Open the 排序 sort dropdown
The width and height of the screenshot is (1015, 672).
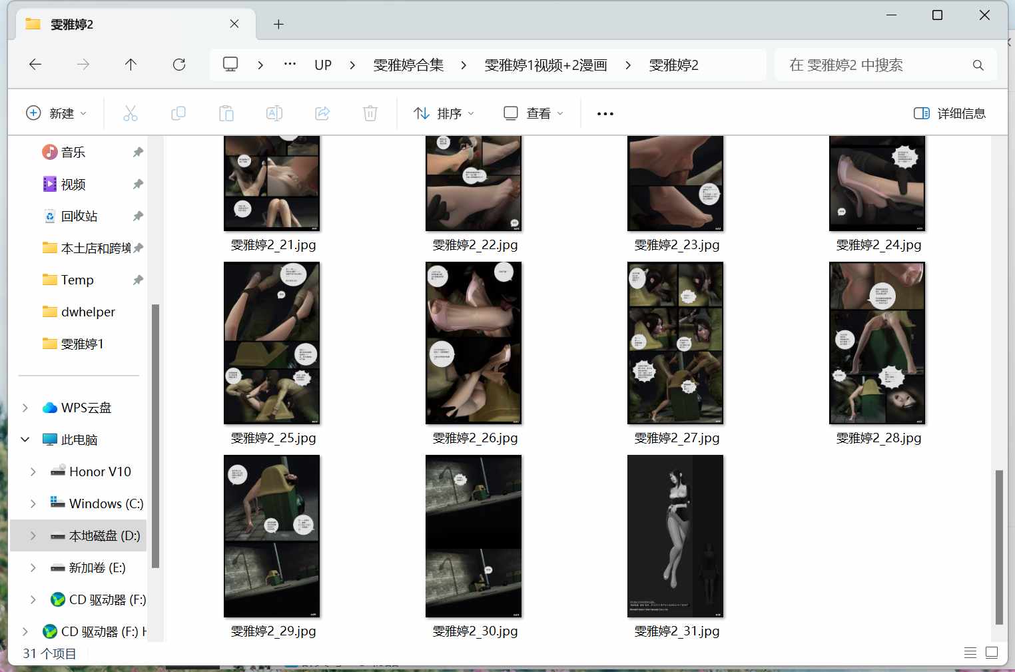pyautogui.click(x=444, y=114)
